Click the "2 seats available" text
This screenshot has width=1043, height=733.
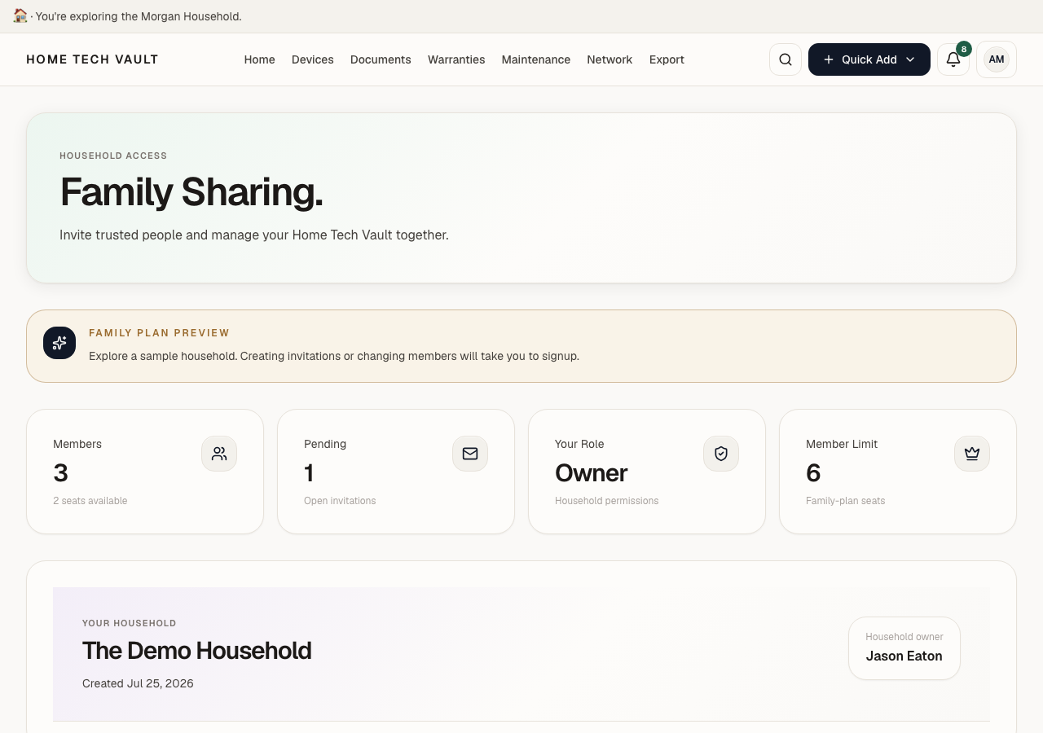(90, 501)
